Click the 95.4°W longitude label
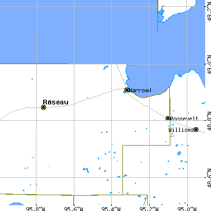211x211 pixels. coord(111,209)
